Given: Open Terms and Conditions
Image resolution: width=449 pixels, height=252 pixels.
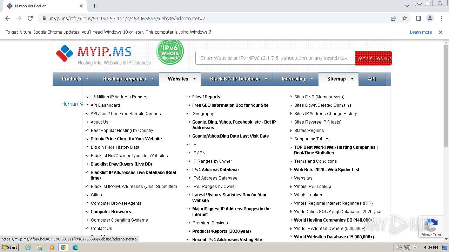Looking at the screenshot, I should [315, 161].
